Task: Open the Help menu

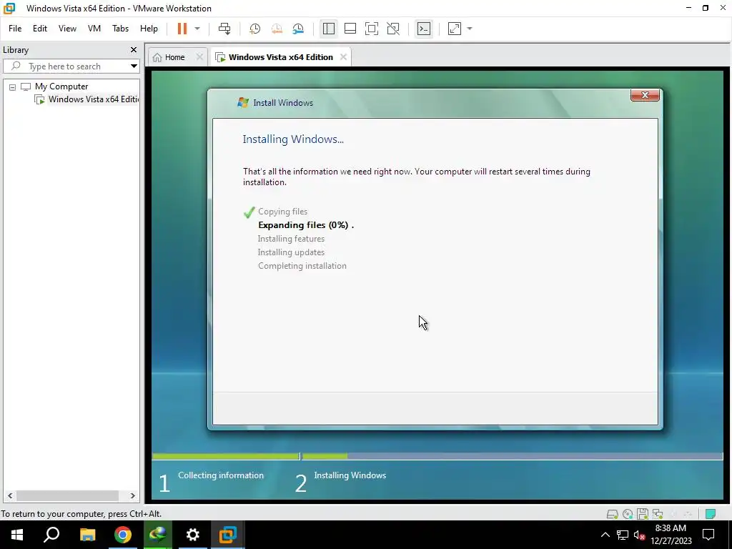Action: [x=149, y=29]
